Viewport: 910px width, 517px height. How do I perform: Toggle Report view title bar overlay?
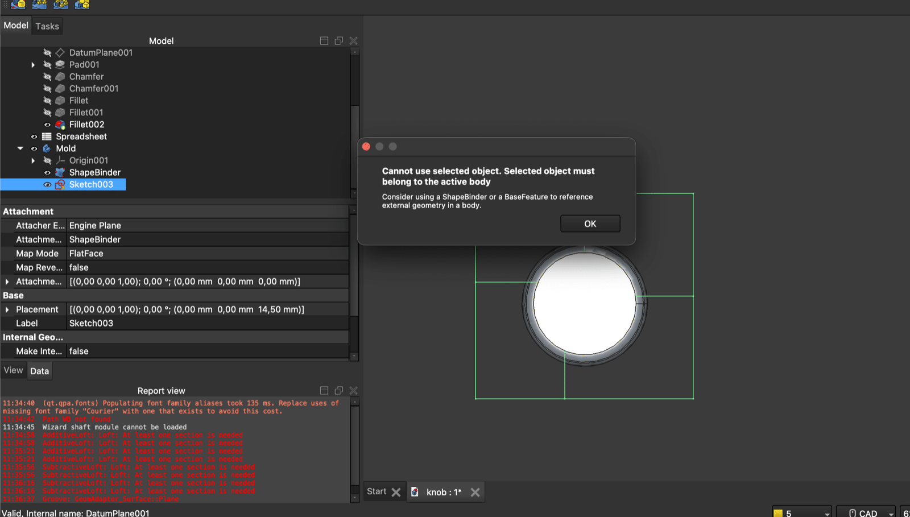click(324, 391)
